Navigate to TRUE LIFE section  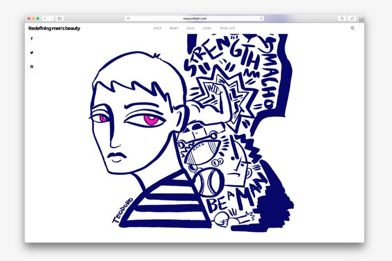(227, 28)
